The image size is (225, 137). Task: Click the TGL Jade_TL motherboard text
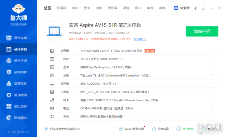click(x=115, y=75)
